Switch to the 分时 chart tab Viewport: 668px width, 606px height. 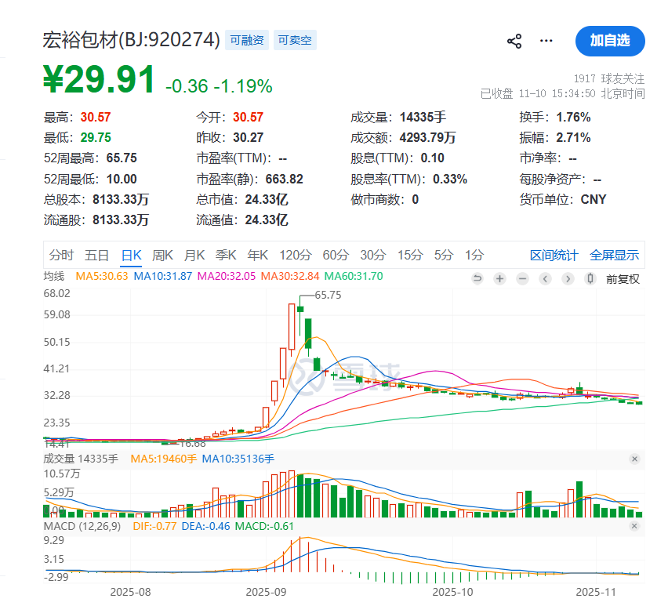click(61, 255)
